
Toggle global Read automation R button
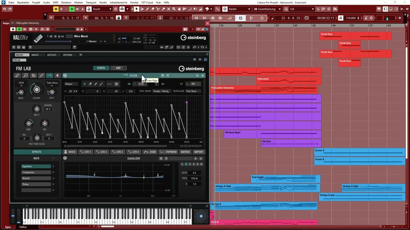[72, 9]
